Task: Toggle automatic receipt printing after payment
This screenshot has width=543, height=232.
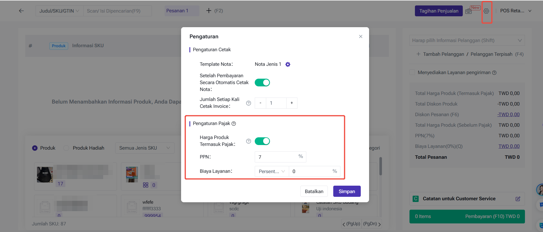Action: [262, 83]
